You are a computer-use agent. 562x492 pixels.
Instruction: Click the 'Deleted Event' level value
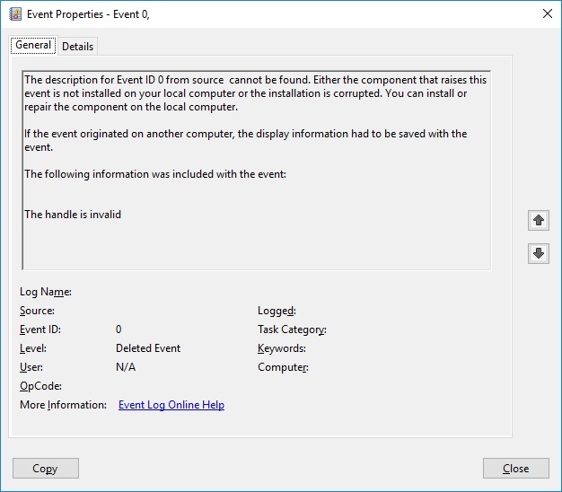pos(148,348)
